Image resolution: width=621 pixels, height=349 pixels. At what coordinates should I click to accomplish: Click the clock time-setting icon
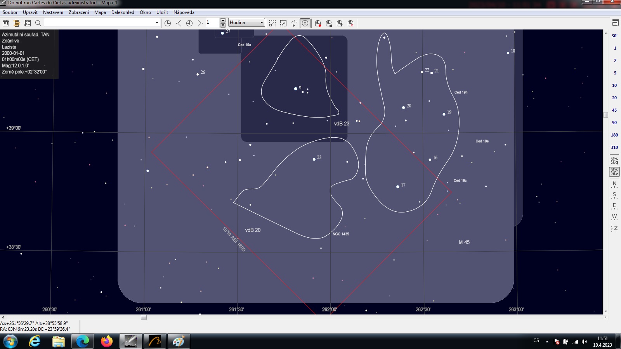168,23
